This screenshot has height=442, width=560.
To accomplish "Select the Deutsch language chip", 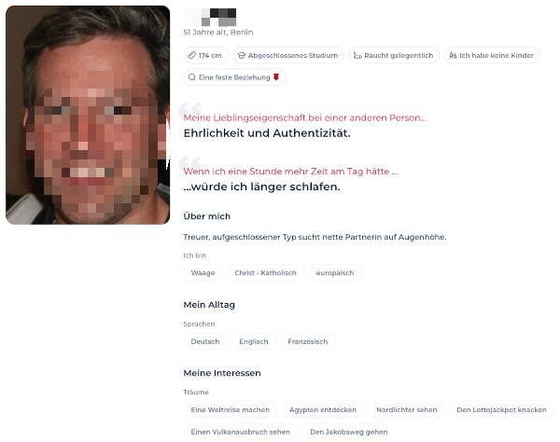I will click(x=205, y=341).
